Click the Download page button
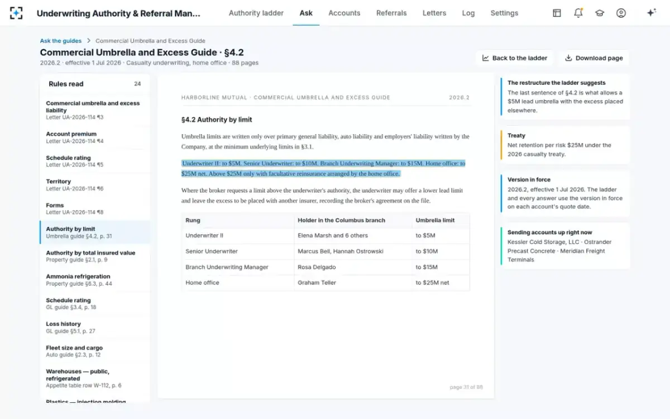Image resolution: width=670 pixels, height=419 pixels. pos(594,58)
